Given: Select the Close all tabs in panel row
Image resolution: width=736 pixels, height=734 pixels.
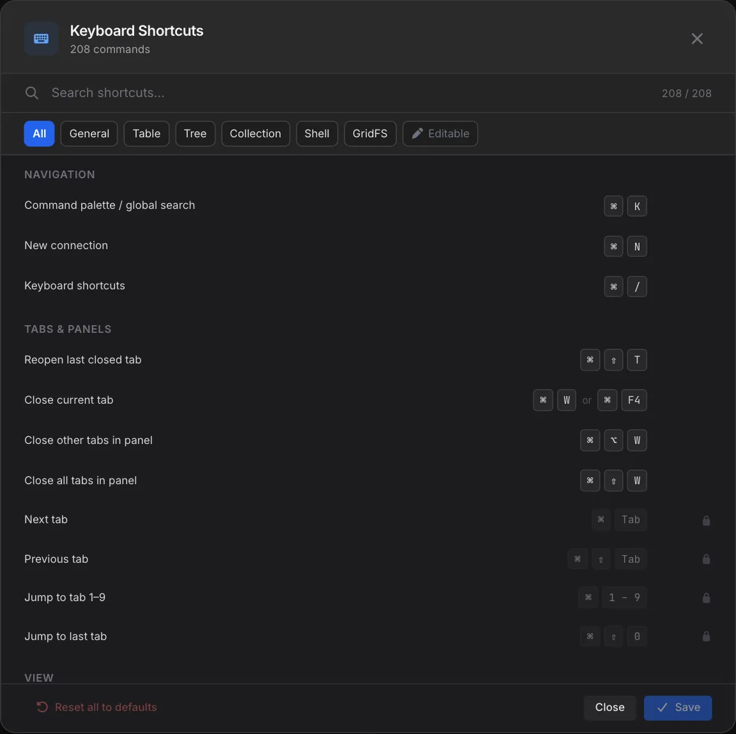Looking at the screenshot, I should pyautogui.click(x=368, y=480).
